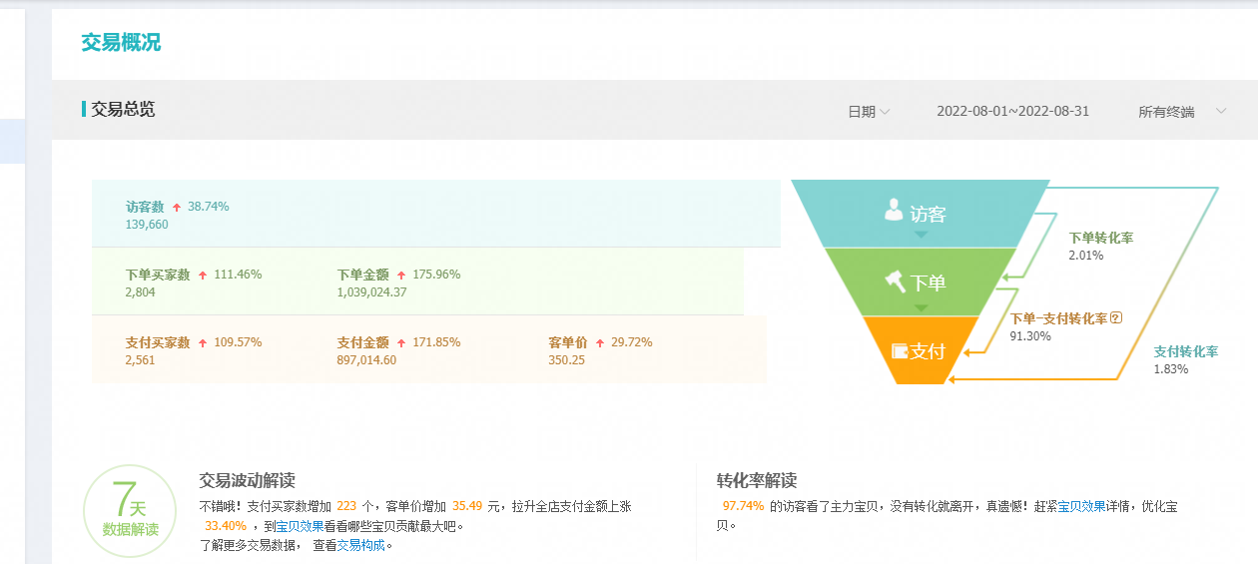Follow the 宝贝效果 link in 转化率解读
Viewport: 1258px width, 564px height.
click(1081, 507)
